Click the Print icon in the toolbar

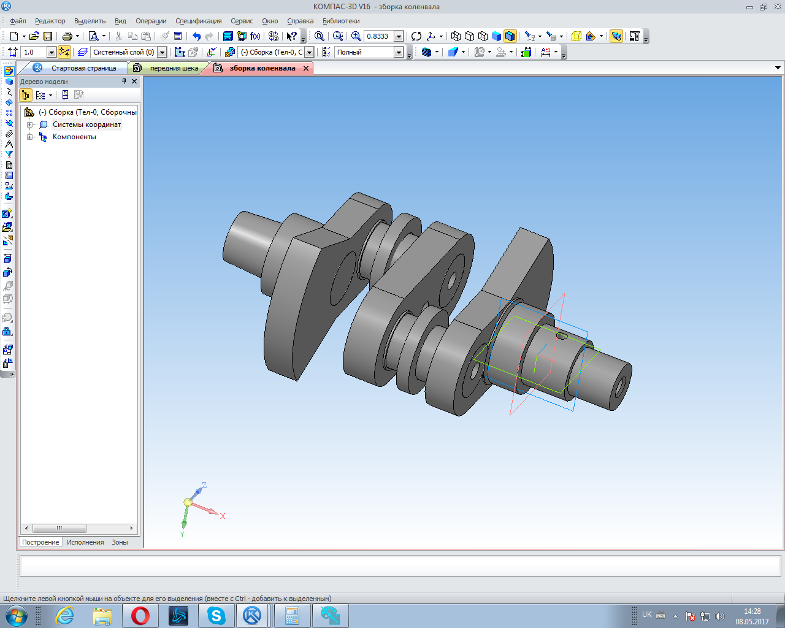[x=67, y=36]
